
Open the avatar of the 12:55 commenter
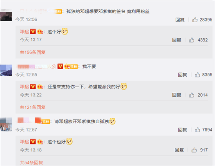tap(6, 70)
